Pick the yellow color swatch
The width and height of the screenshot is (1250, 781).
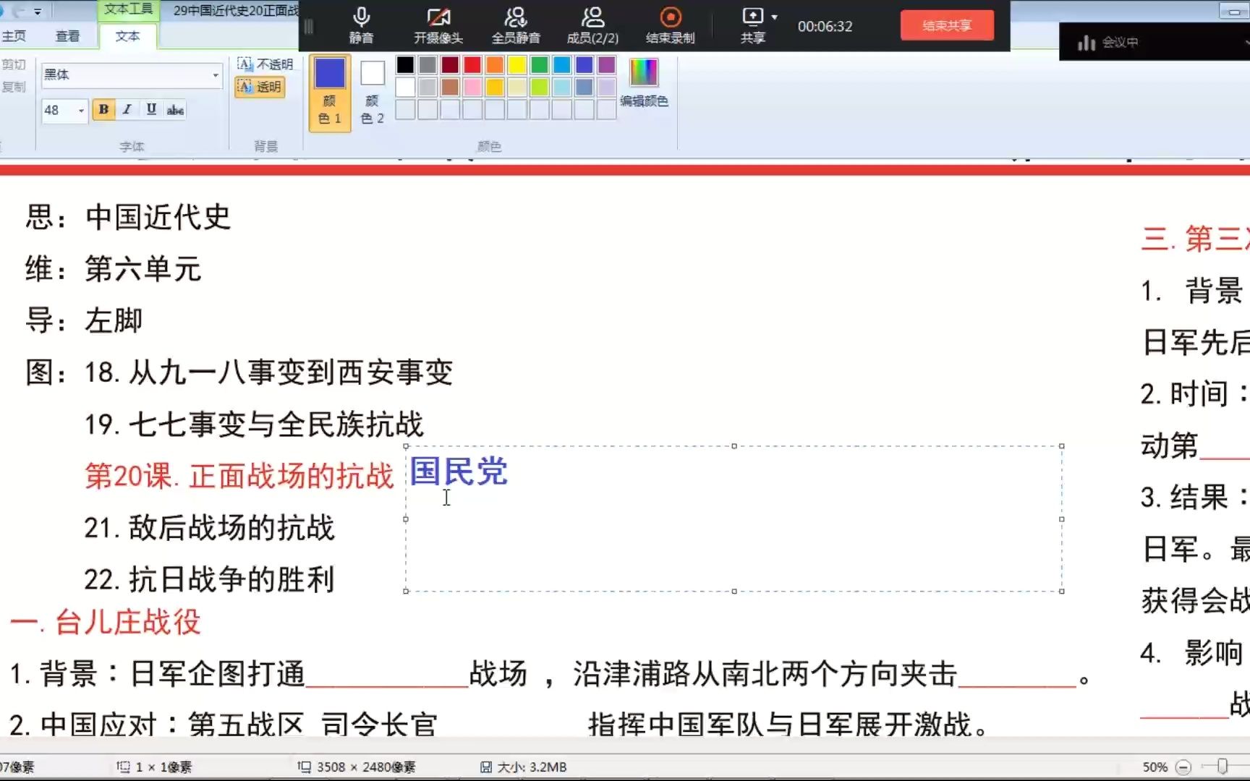click(x=517, y=65)
